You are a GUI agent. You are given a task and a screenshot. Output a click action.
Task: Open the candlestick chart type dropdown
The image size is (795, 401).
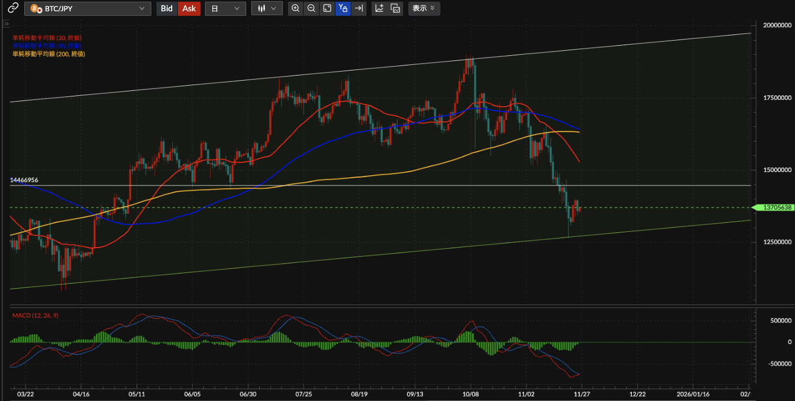pos(267,8)
